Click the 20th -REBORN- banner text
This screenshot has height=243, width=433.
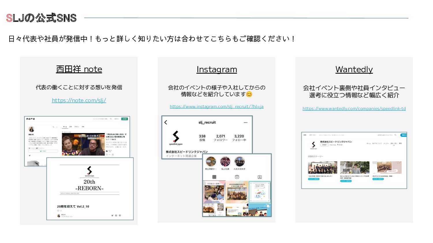tap(89, 185)
